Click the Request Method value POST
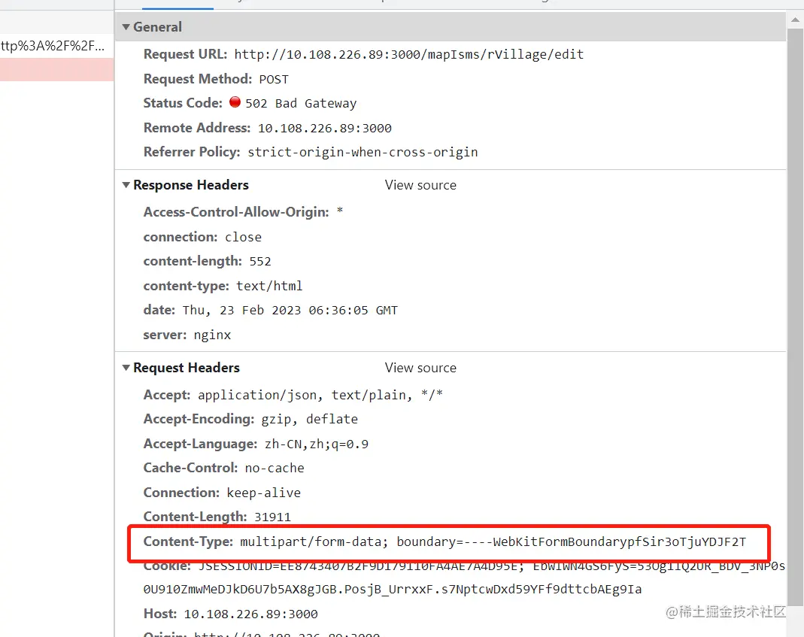This screenshot has height=637, width=804. tap(273, 80)
